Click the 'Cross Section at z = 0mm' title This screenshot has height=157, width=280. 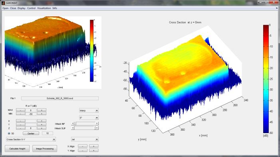[185, 22]
